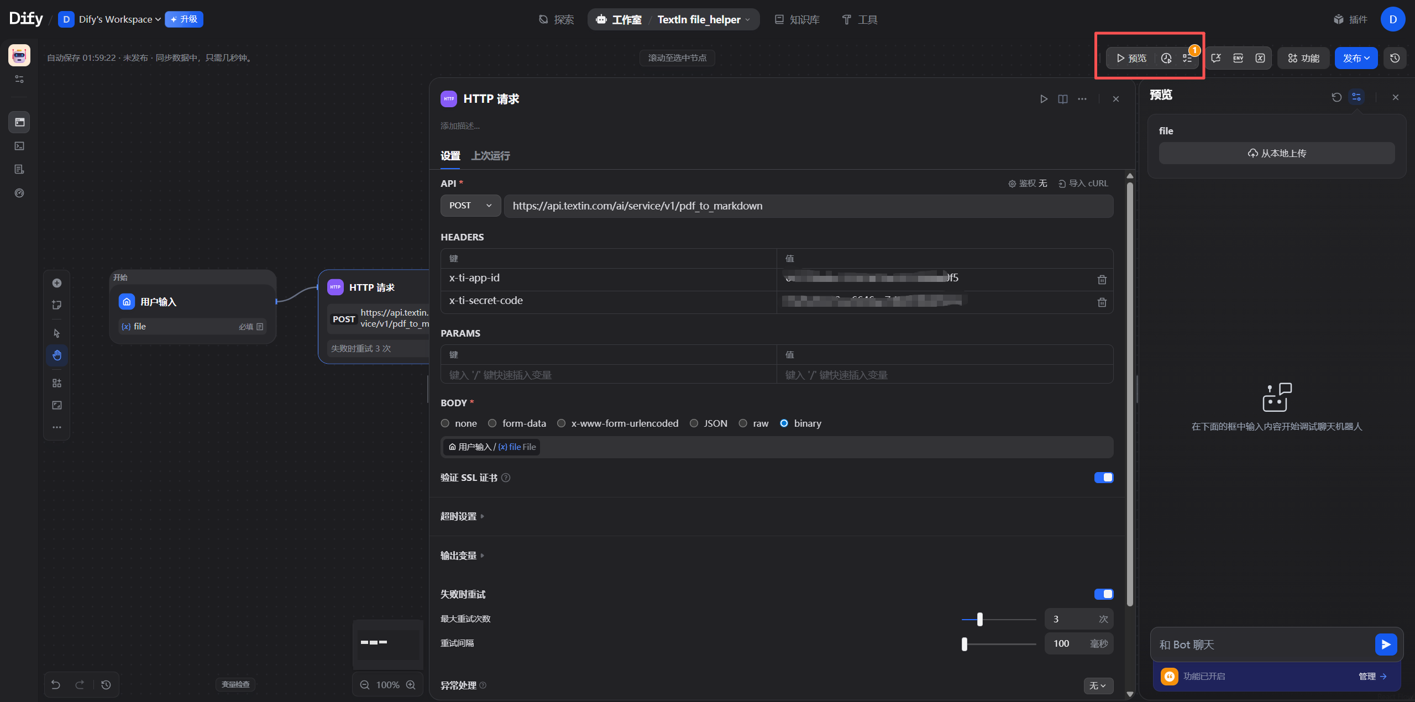Open the ENV environment variables icon
Viewport: 1415px width, 702px height.
[x=1238, y=58]
